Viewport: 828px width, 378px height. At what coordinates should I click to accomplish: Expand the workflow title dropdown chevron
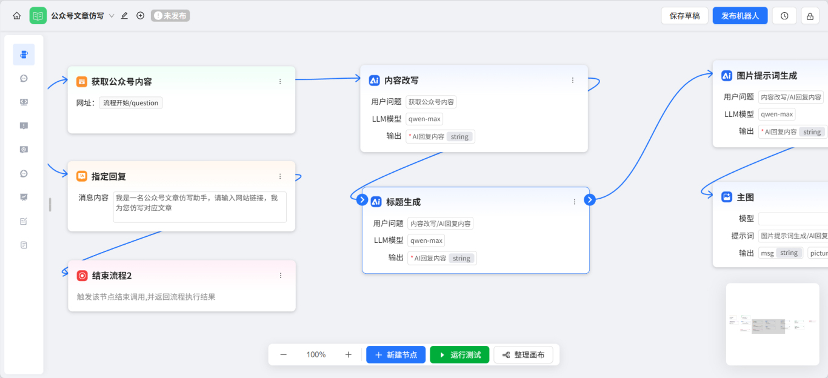(x=113, y=15)
